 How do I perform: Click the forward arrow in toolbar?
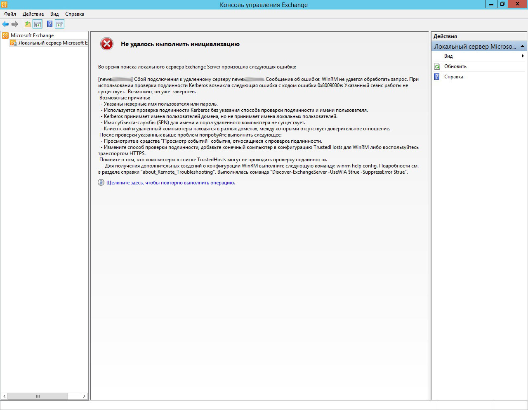click(x=15, y=24)
